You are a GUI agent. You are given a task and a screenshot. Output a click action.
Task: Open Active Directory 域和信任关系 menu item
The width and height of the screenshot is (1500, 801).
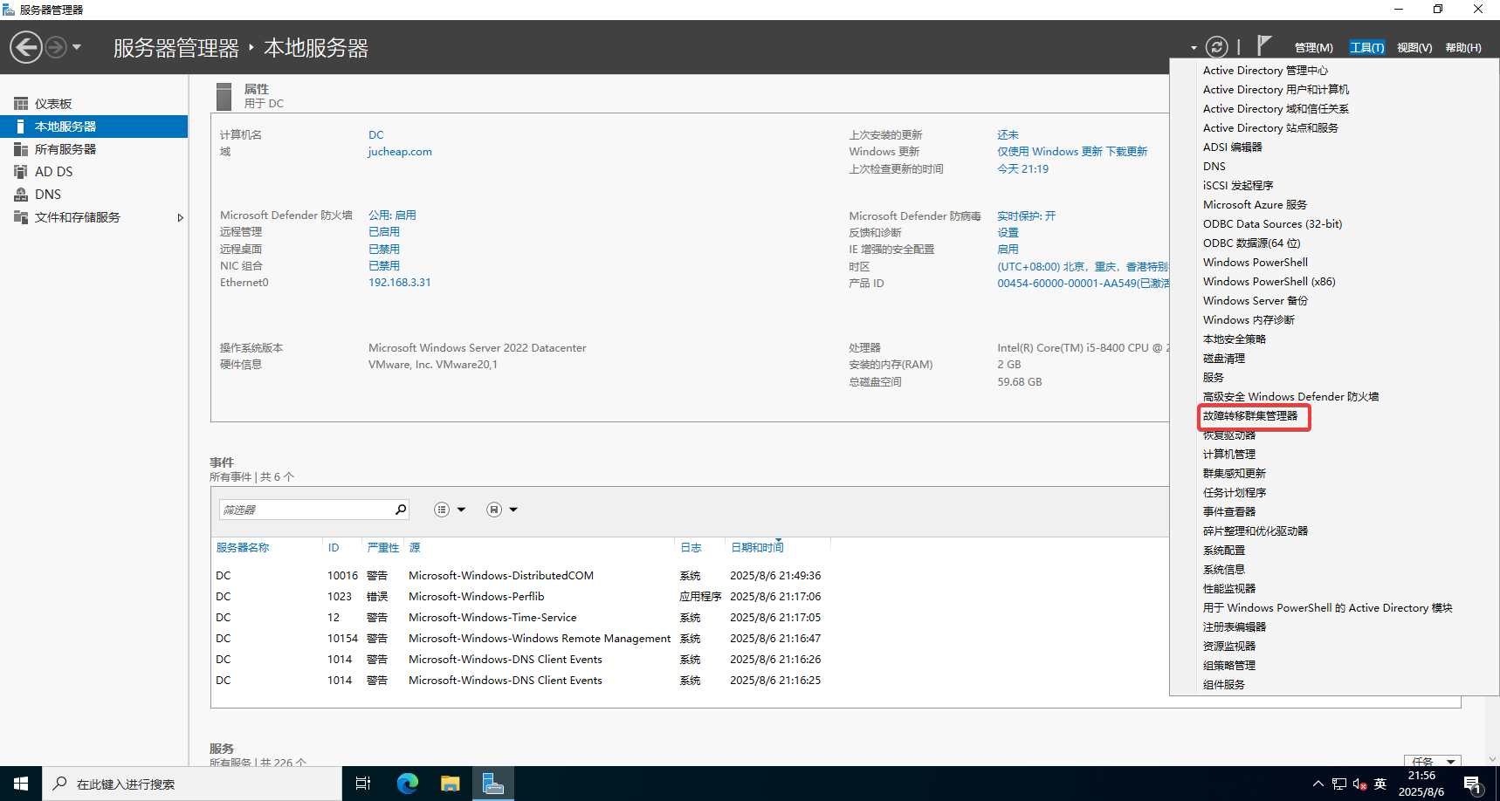coord(1276,109)
